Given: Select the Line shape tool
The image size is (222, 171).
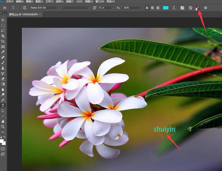Looking at the screenshot, I should coord(3,116).
